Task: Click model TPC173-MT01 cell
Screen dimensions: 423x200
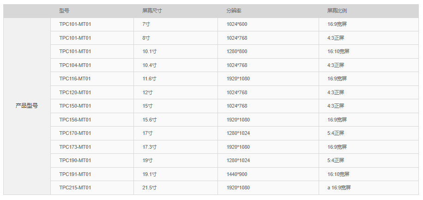Action: click(75, 147)
